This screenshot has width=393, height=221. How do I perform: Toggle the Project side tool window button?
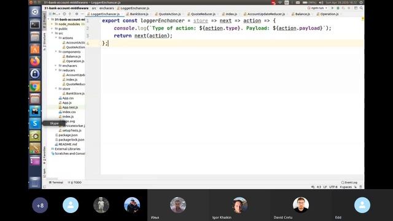click(44, 20)
